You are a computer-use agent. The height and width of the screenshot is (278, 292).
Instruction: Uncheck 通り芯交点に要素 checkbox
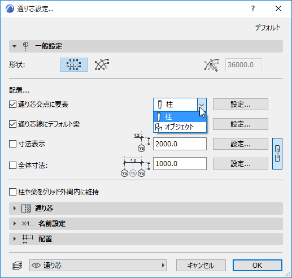[x=12, y=105]
